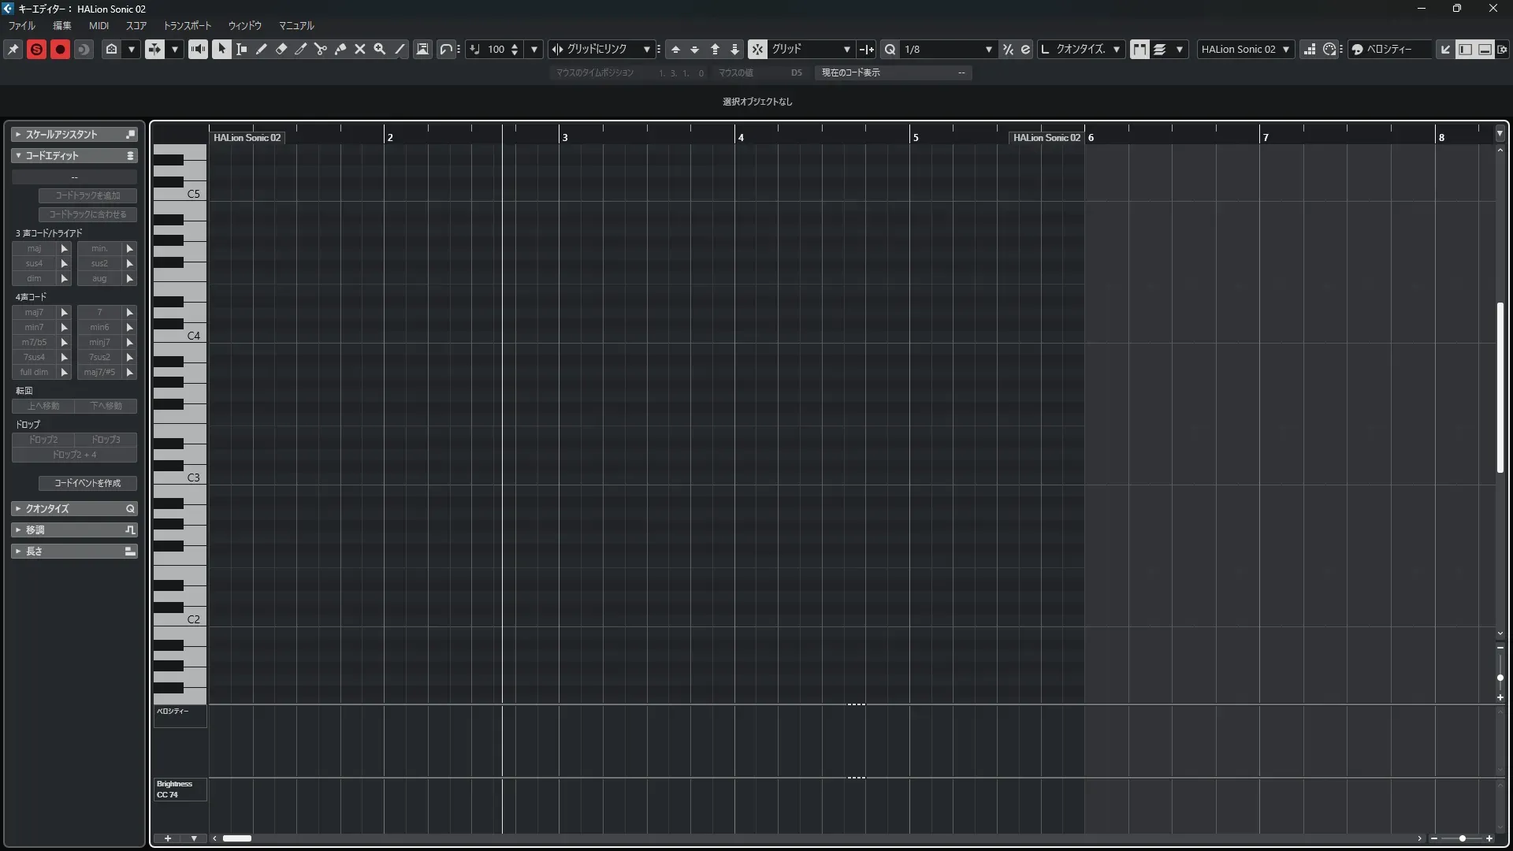This screenshot has width=1513, height=851.
Task: Select the Erase tool
Action: (x=281, y=49)
